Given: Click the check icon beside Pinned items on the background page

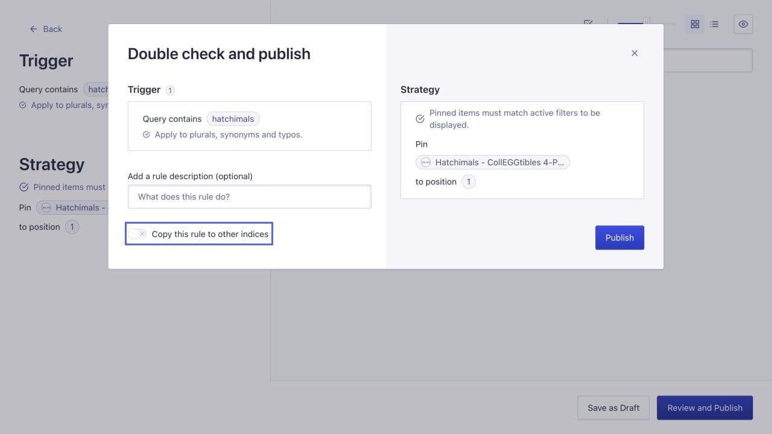Looking at the screenshot, I should pyautogui.click(x=24, y=187).
